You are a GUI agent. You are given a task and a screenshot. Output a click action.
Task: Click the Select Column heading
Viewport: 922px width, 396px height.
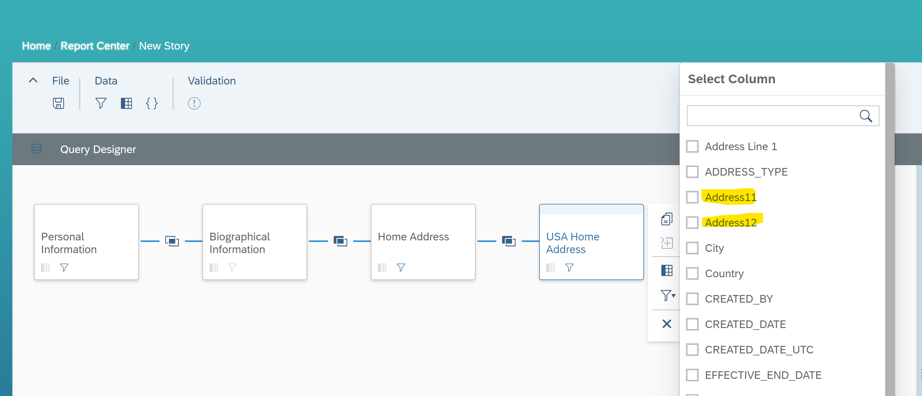[732, 79]
